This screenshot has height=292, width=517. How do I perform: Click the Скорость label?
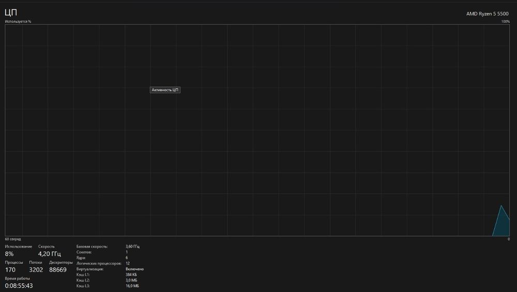pos(46,247)
